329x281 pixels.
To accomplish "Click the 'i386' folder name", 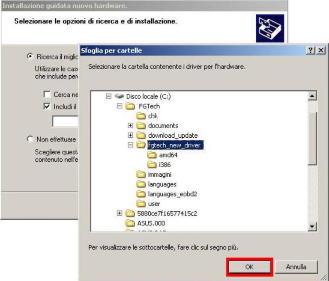I will [x=164, y=165].
